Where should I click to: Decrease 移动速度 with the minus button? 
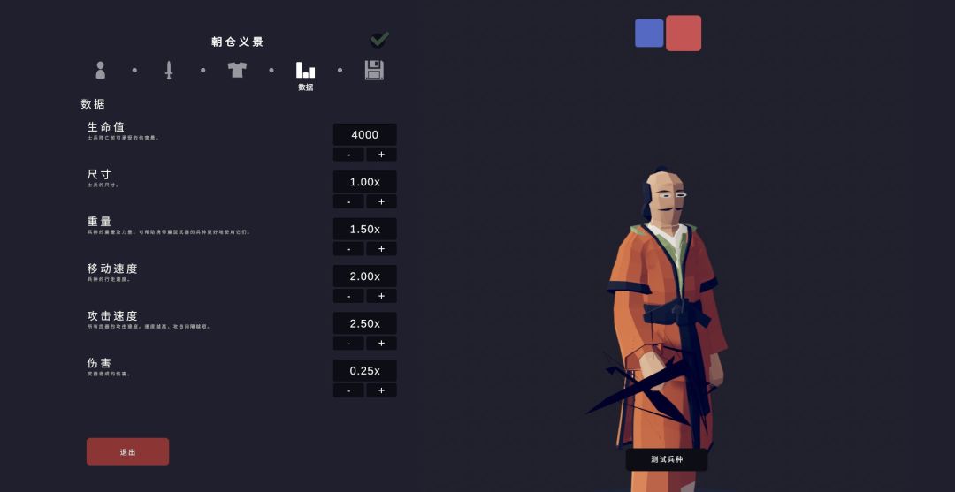pyautogui.click(x=348, y=296)
